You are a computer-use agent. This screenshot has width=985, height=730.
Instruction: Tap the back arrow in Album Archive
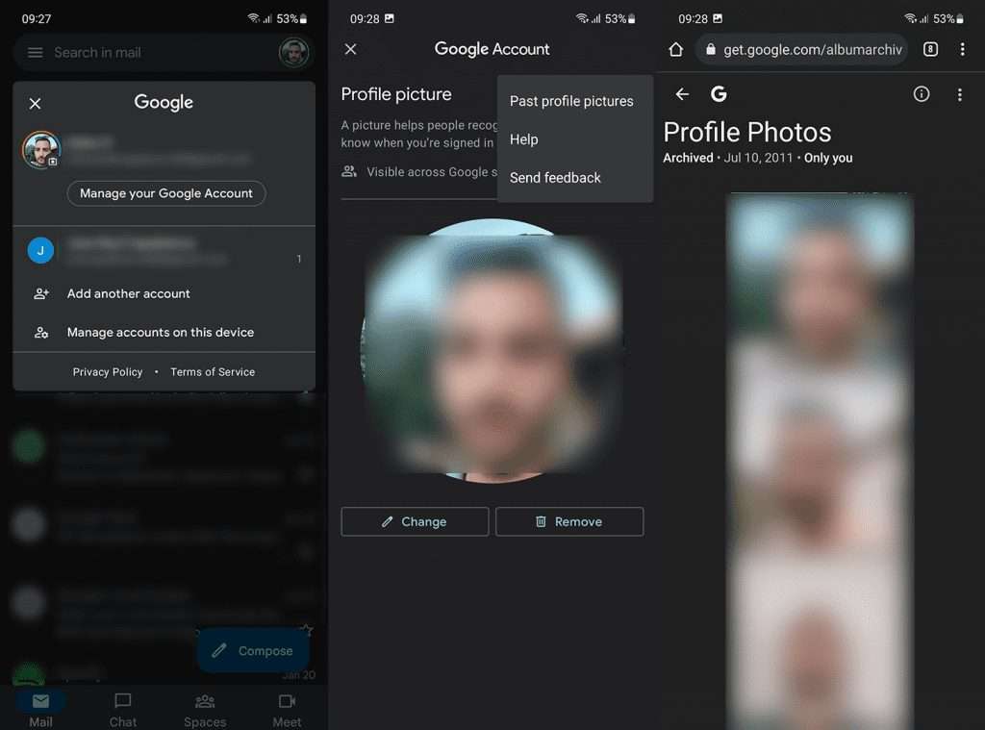click(682, 94)
